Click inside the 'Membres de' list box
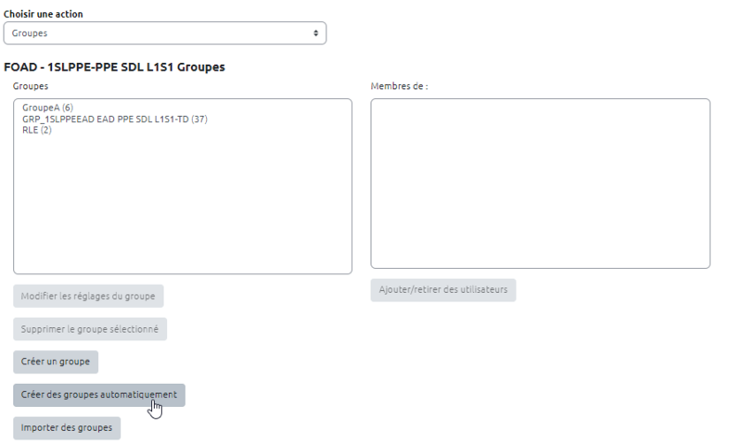Image resolution: width=742 pixels, height=444 pixels. (x=540, y=184)
